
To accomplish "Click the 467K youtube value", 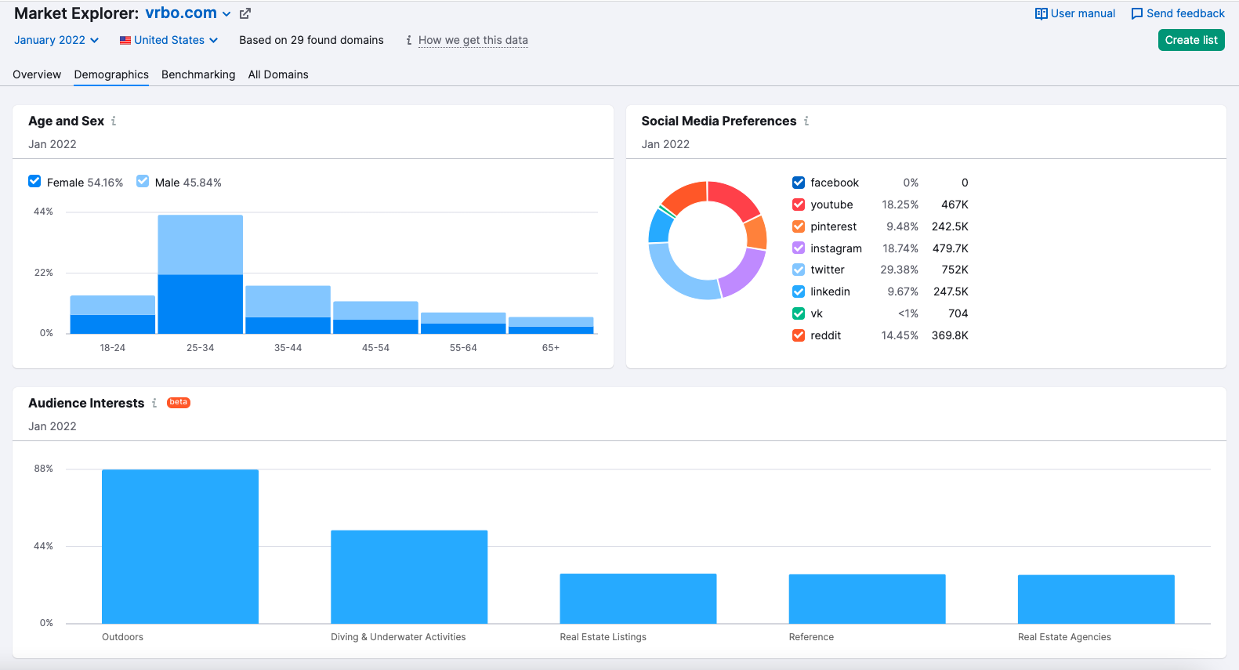I will point(955,205).
